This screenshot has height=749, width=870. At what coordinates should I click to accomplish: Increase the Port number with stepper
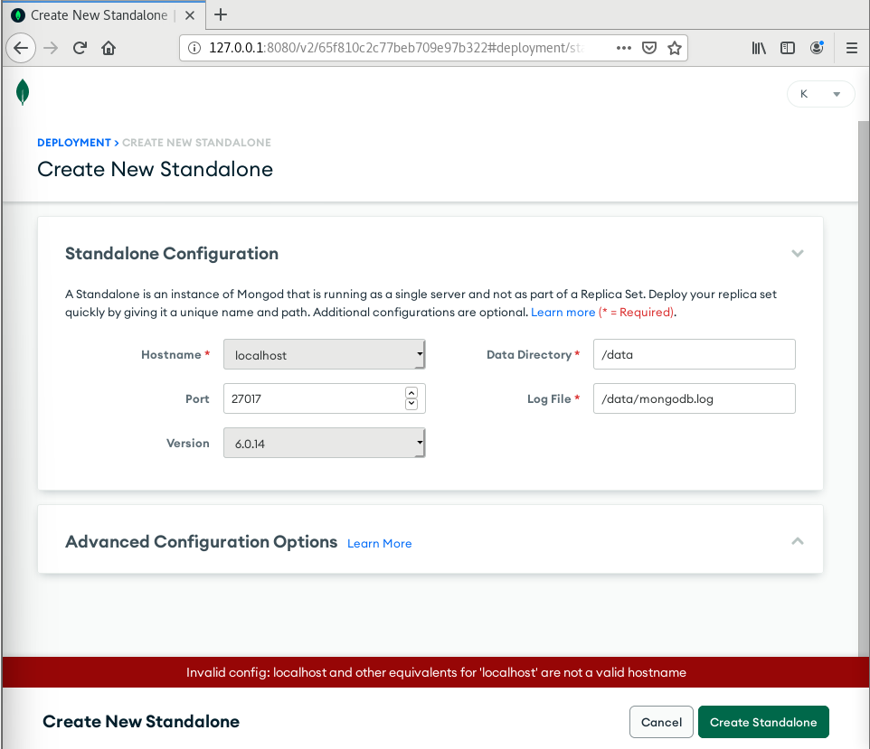pos(411,393)
